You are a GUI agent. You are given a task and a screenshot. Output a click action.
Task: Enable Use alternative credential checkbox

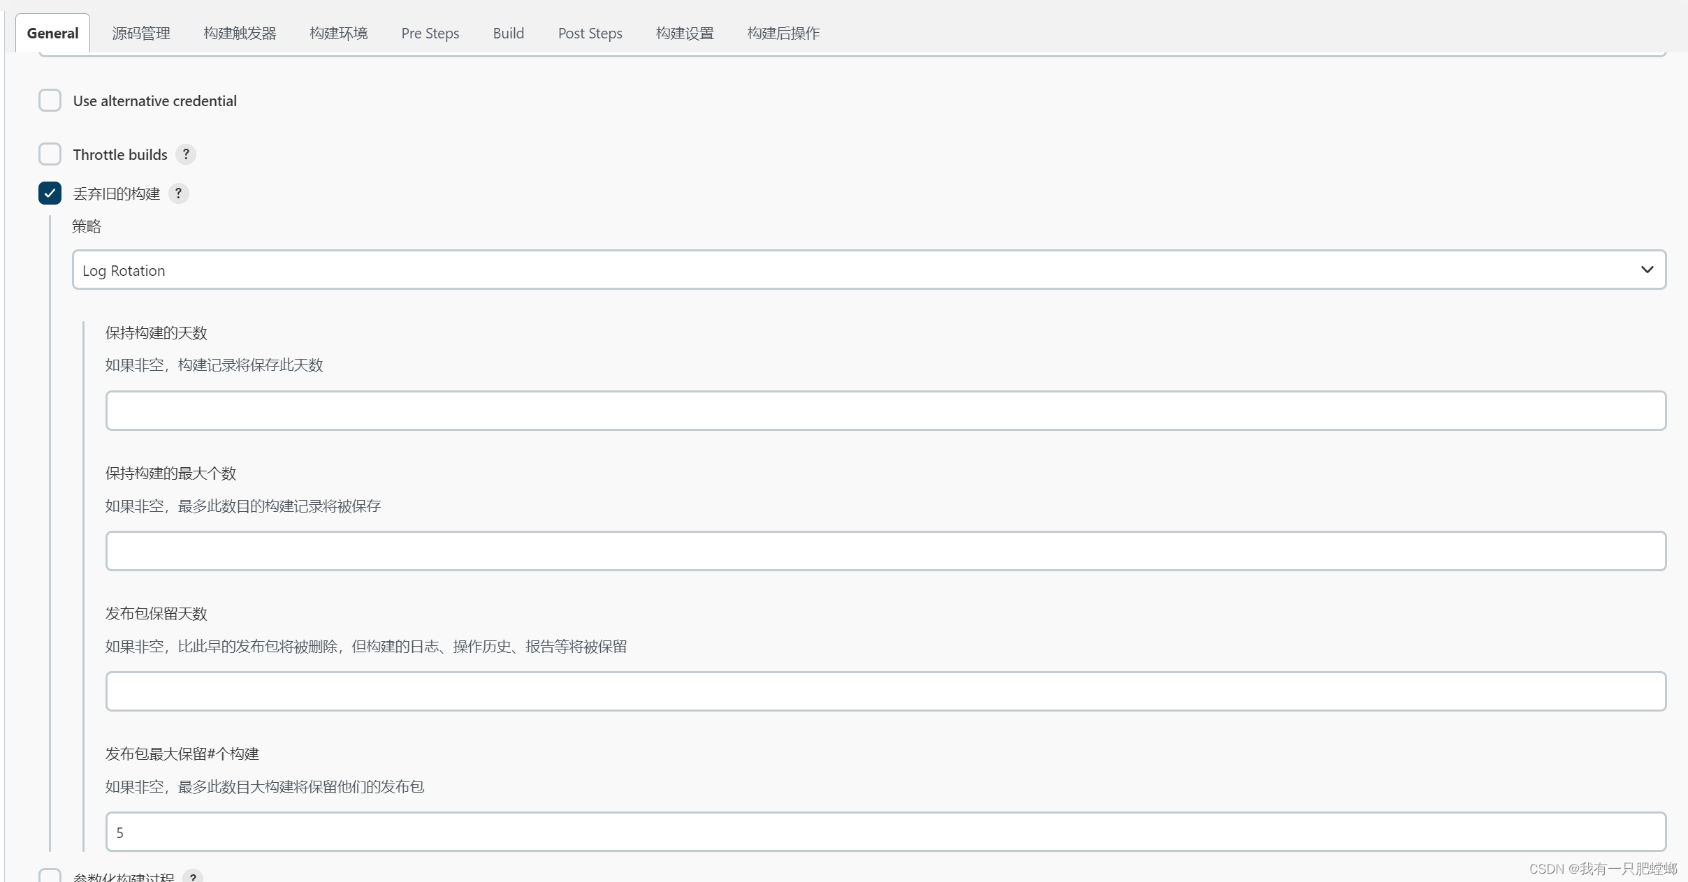coord(50,101)
